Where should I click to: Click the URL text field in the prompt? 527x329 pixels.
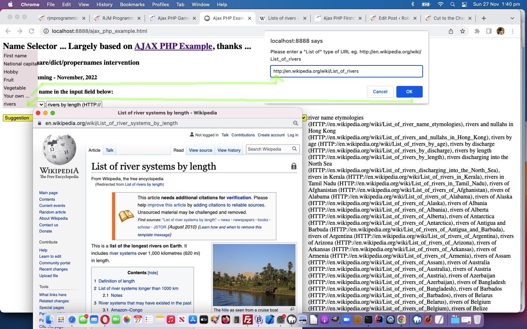click(347, 71)
